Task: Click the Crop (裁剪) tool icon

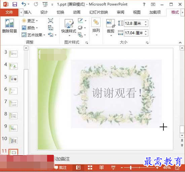Action: point(111,23)
